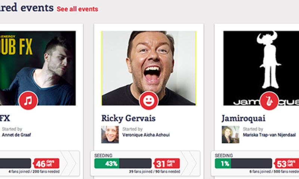Open Annet de Graaf's profile name
The height and width of the screenshot is (179, 299).
[16, 135]
